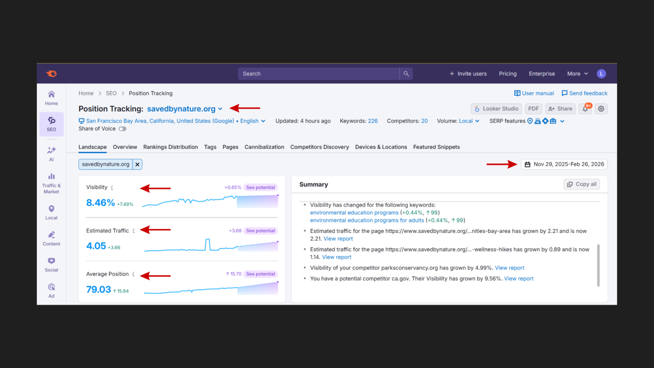
Task: Open the User manual link
Action: tap(534, 93)
